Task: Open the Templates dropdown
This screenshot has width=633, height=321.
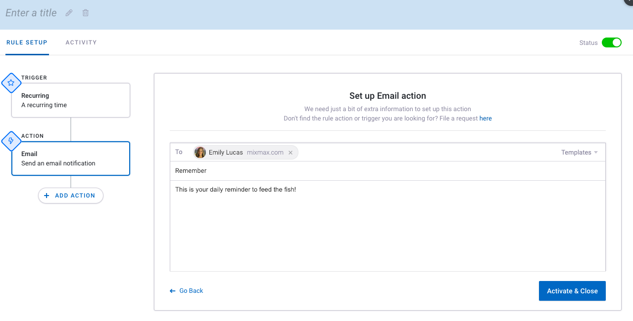Action: (579, 153)
